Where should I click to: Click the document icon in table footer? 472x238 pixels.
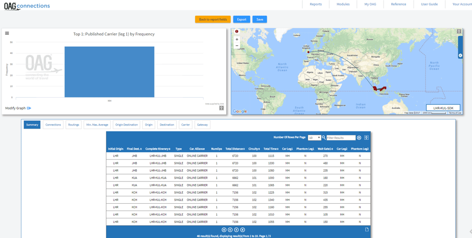pos(367,230)
